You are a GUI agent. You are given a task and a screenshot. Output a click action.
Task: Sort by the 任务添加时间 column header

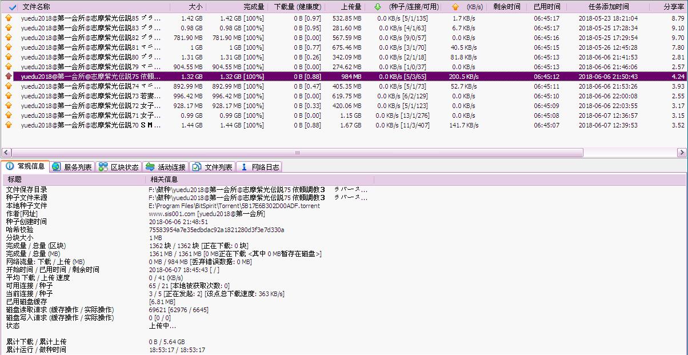(x=608, y=7)
